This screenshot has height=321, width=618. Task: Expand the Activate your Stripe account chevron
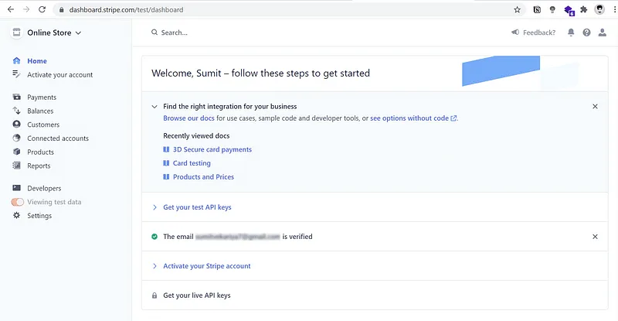click(154, 266)
